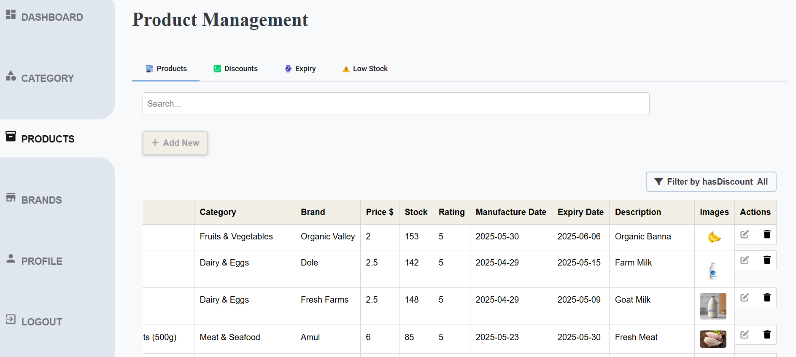Viewport: 796px width, 357px height.
Task: Delete the Goat Milk product with trash icon
Action: [x=767, y=298]
